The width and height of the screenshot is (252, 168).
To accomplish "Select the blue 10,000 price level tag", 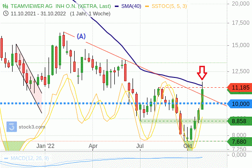I will tap(240, 104).
